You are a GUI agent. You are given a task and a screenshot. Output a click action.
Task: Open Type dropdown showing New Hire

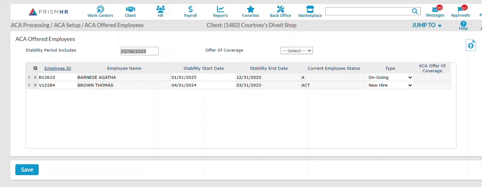(390, 85)
